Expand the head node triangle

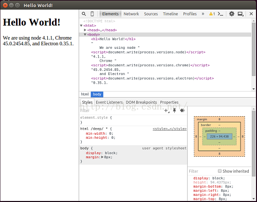(x=85, y=30)
